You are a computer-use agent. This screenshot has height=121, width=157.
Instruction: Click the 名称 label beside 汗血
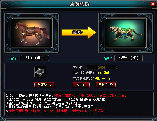14,58
